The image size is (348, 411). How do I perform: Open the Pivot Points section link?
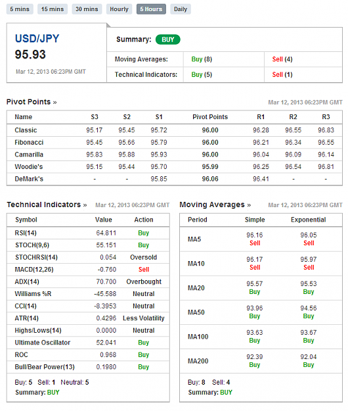coord(32,102)
